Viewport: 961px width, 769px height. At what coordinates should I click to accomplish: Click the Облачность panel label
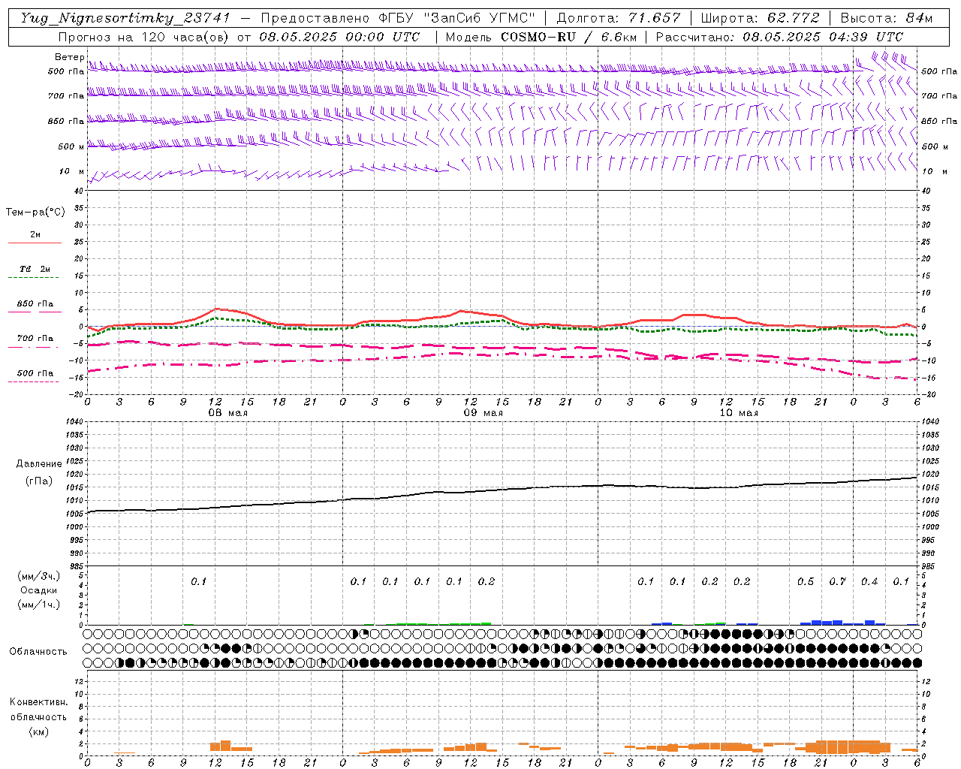tap(38, 651)
